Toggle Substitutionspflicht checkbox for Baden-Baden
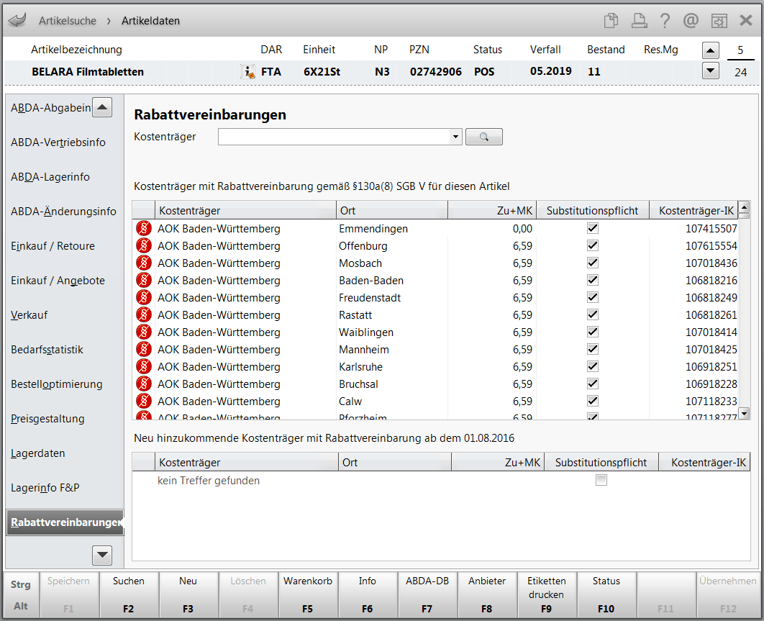Image resolution: width=764 pixels, height=621 pixels. (593, 281)
